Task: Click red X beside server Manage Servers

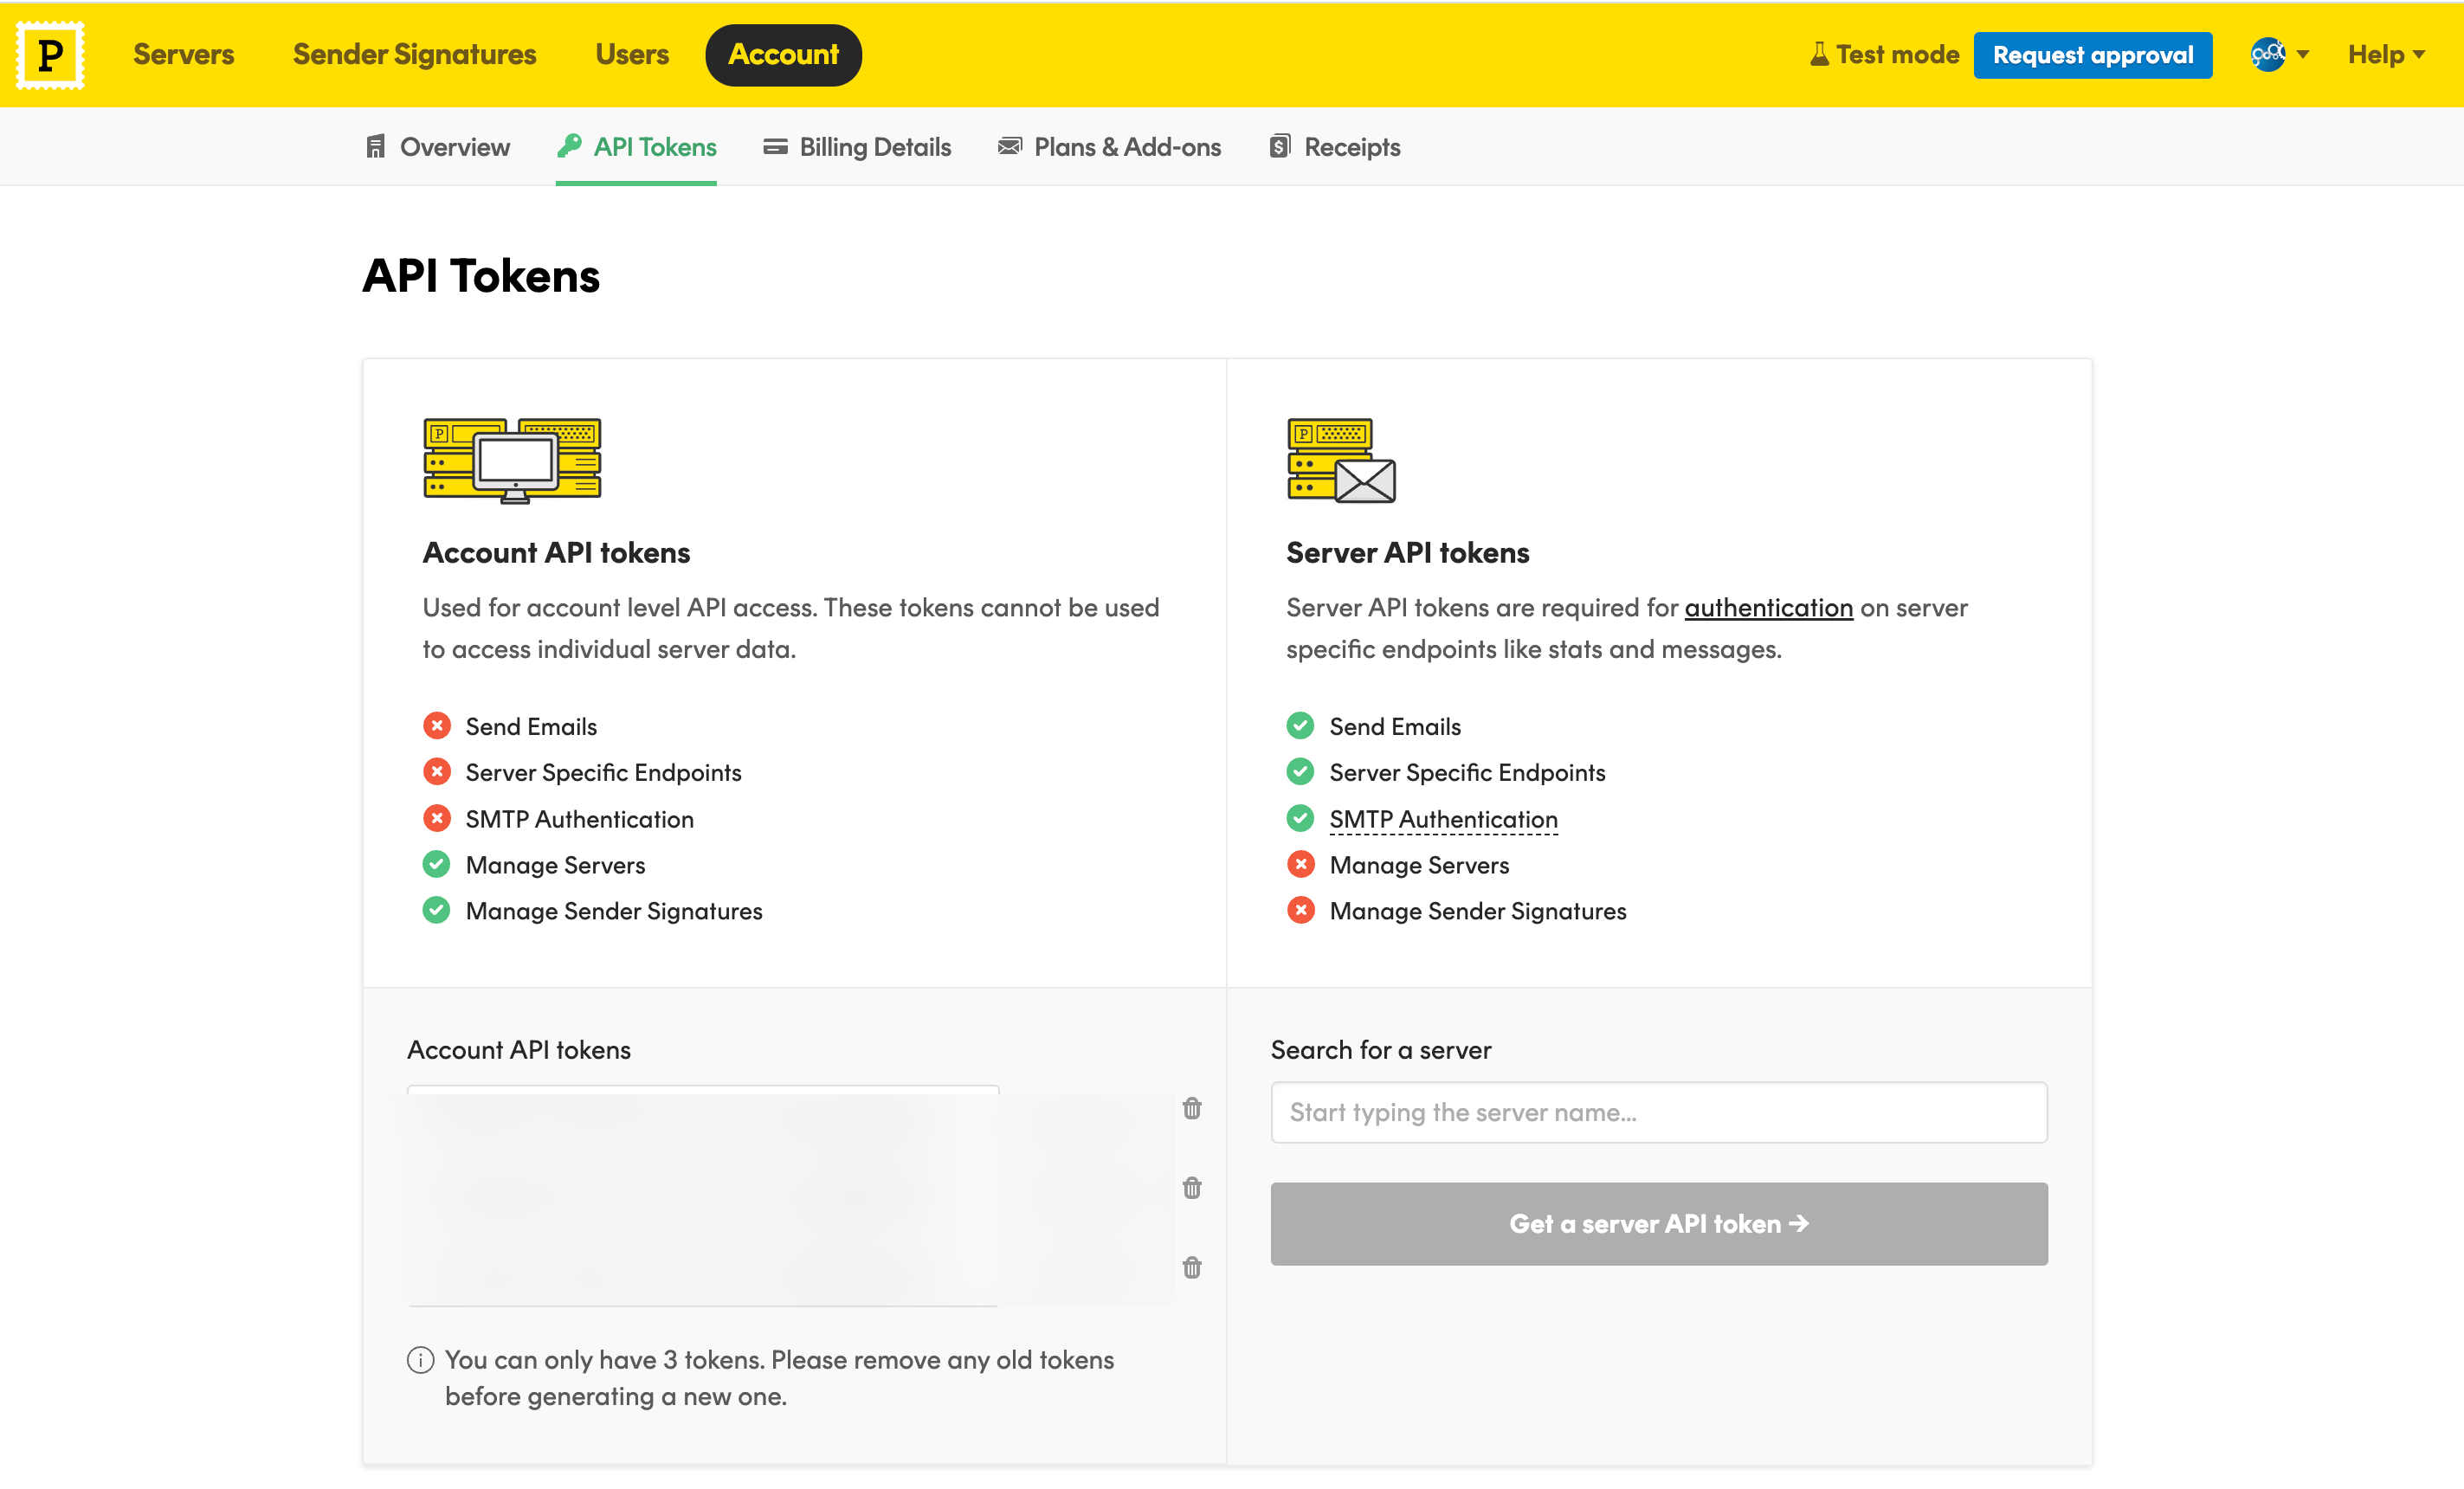Action: click(1300, 865)
